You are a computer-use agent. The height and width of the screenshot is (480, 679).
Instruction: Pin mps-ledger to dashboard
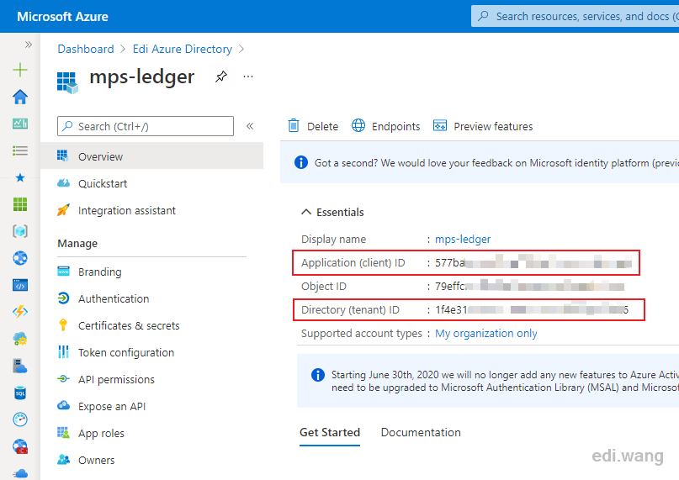(220, 76)
